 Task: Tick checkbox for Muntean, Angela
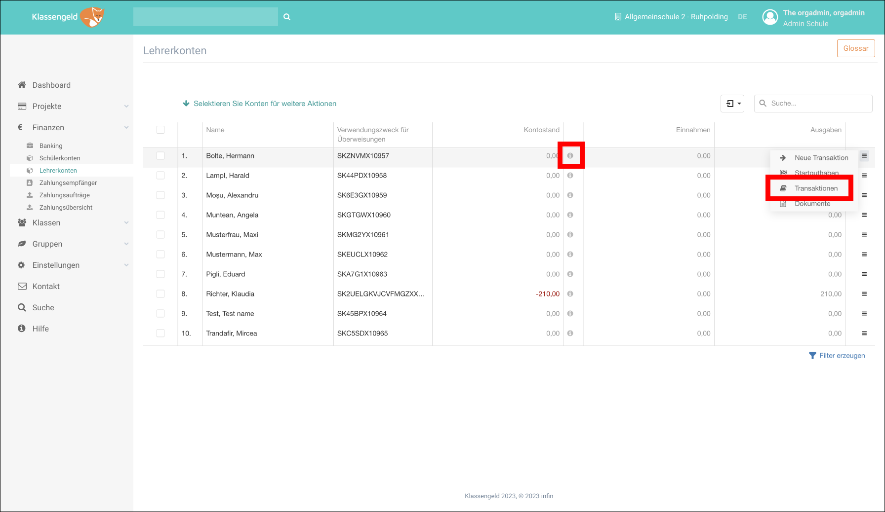161,215
